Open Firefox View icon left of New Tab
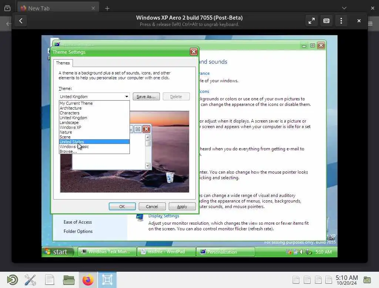This screenshot has height=288, width=379. coord(7,8)
